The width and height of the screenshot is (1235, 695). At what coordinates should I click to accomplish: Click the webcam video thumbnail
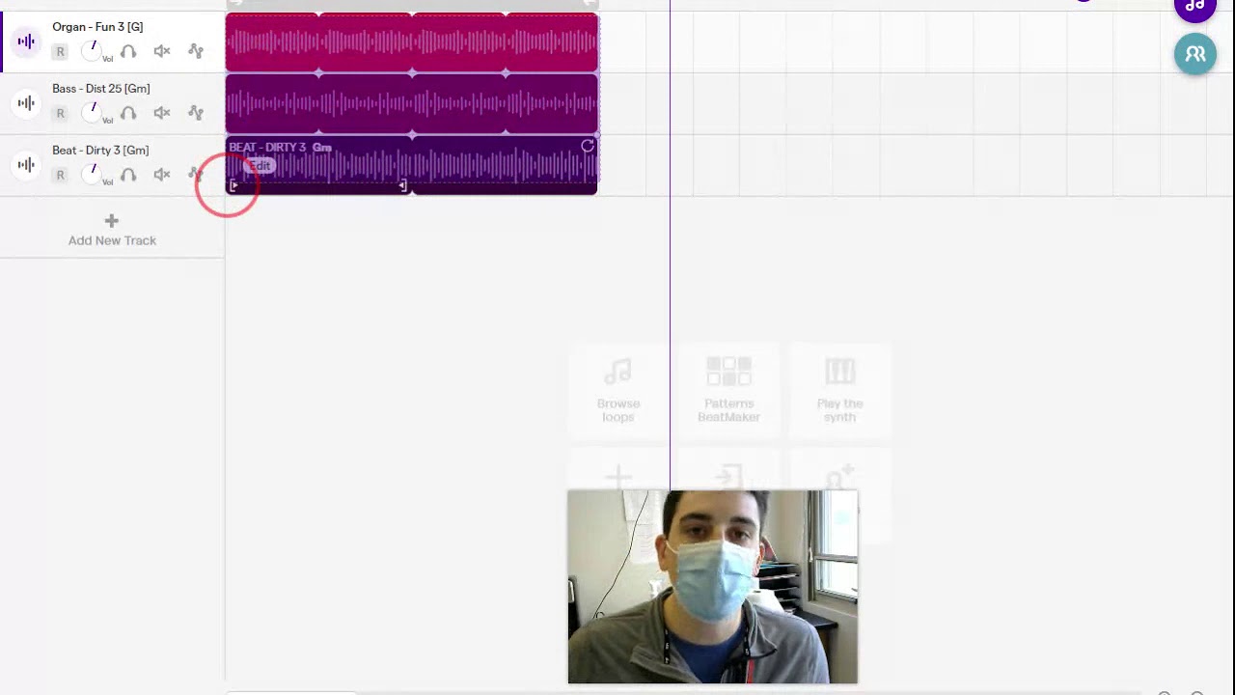click(713, 587)
